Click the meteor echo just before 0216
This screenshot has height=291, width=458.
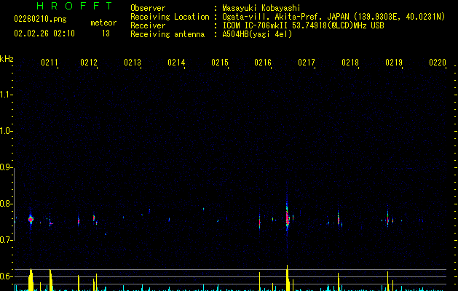click(x=260, y=221)
